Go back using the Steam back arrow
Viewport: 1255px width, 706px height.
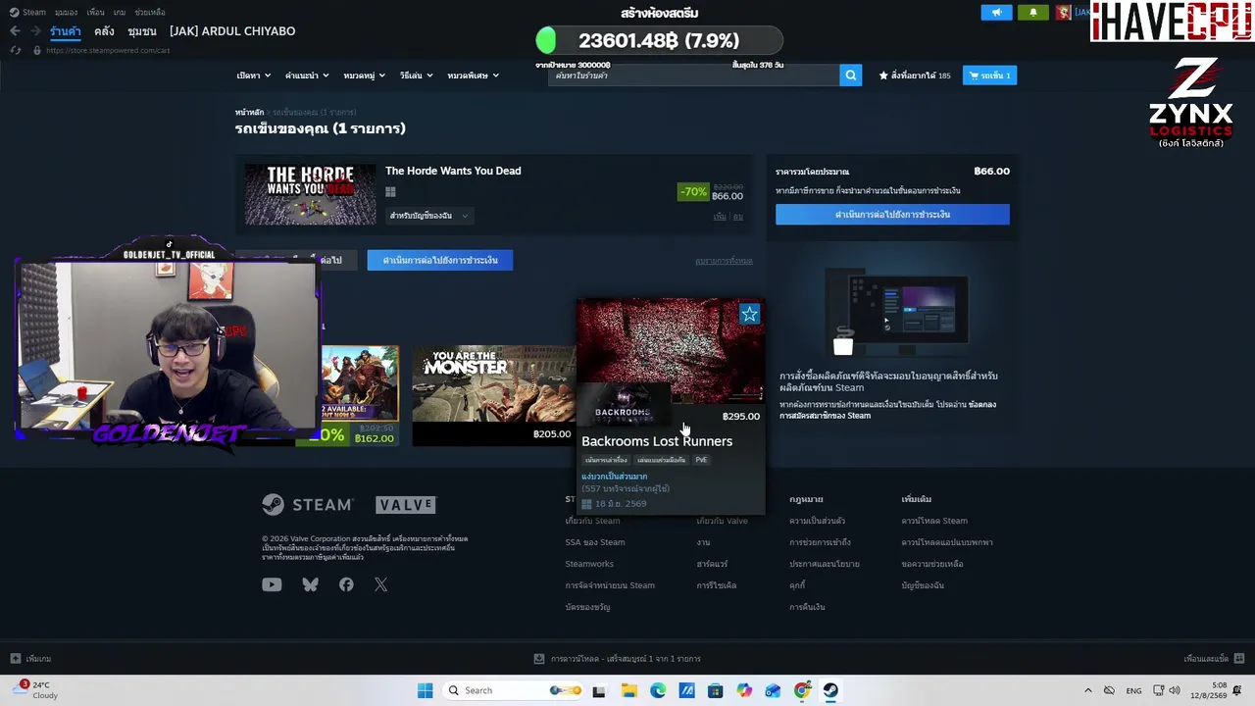(x=15, y=31)
